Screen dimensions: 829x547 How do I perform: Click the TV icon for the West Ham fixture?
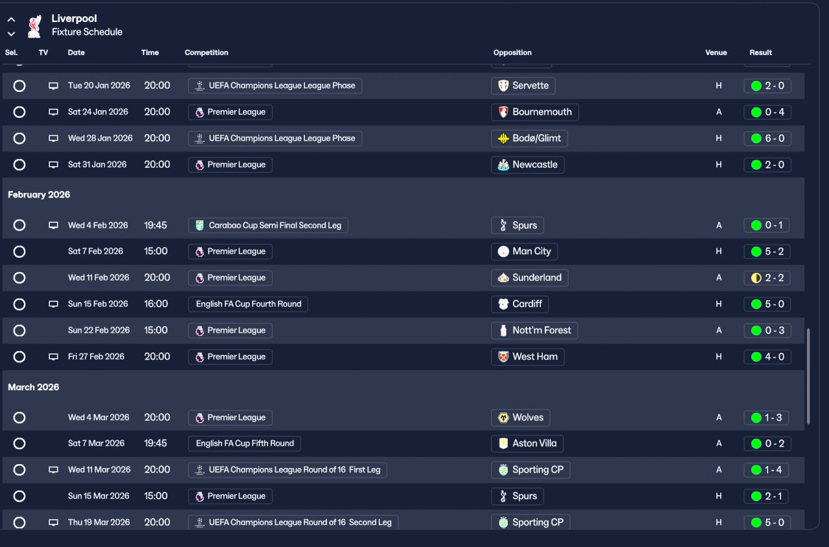coord(54,357)
